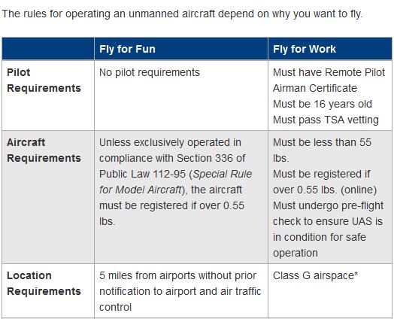Click the 'Fly for Fun' column header
Image resolution: width=394 pixels, height=319 pixels.
click(127, 49)
